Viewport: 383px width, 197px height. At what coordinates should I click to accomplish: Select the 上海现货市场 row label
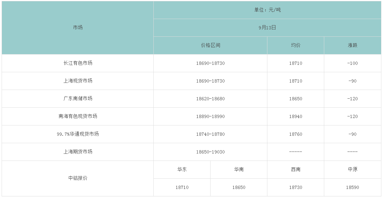[x=78, y=81]
